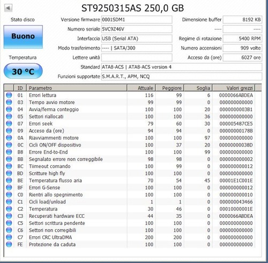
Task: Click raw value 000000043466
Action: (236, 202)
